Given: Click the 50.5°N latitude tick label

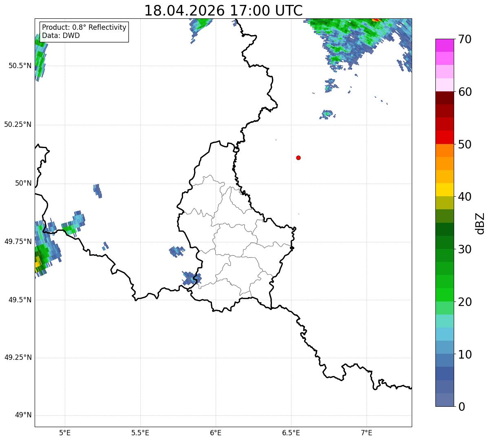Looking at the screenshot, I should point(20,66).
